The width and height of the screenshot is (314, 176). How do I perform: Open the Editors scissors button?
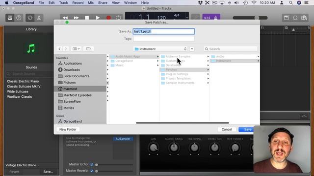[x=39, y=18]
